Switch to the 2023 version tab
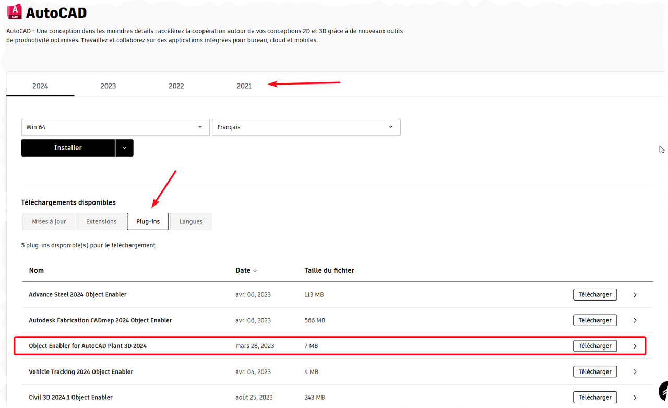 pyautogui.click(x=108, y=86)
